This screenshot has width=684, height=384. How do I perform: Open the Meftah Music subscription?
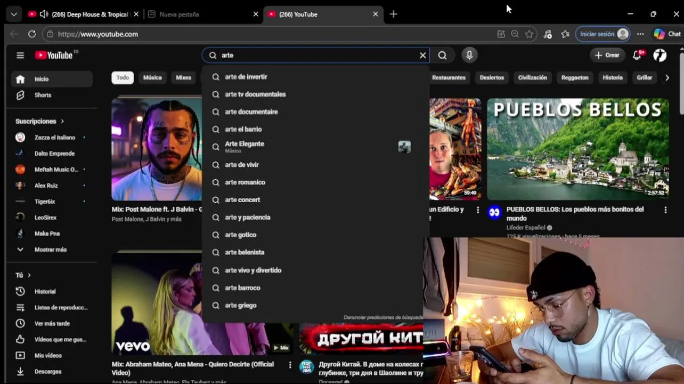(51, 170)
